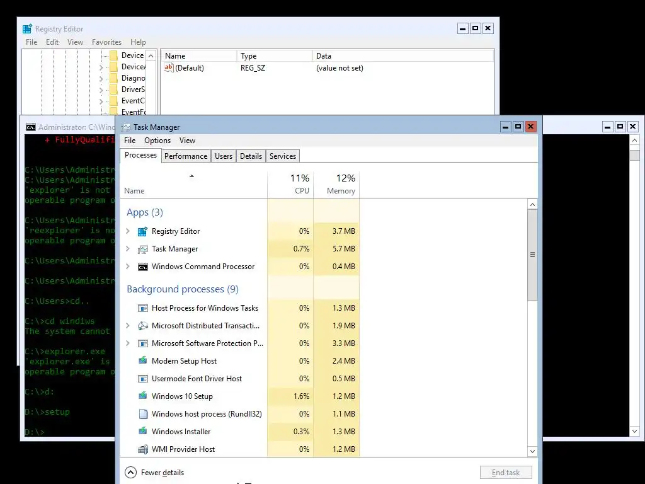This screenshot has width=645, height=484.
Task: Select the Processes tab
Action: [x=140, y=155]
